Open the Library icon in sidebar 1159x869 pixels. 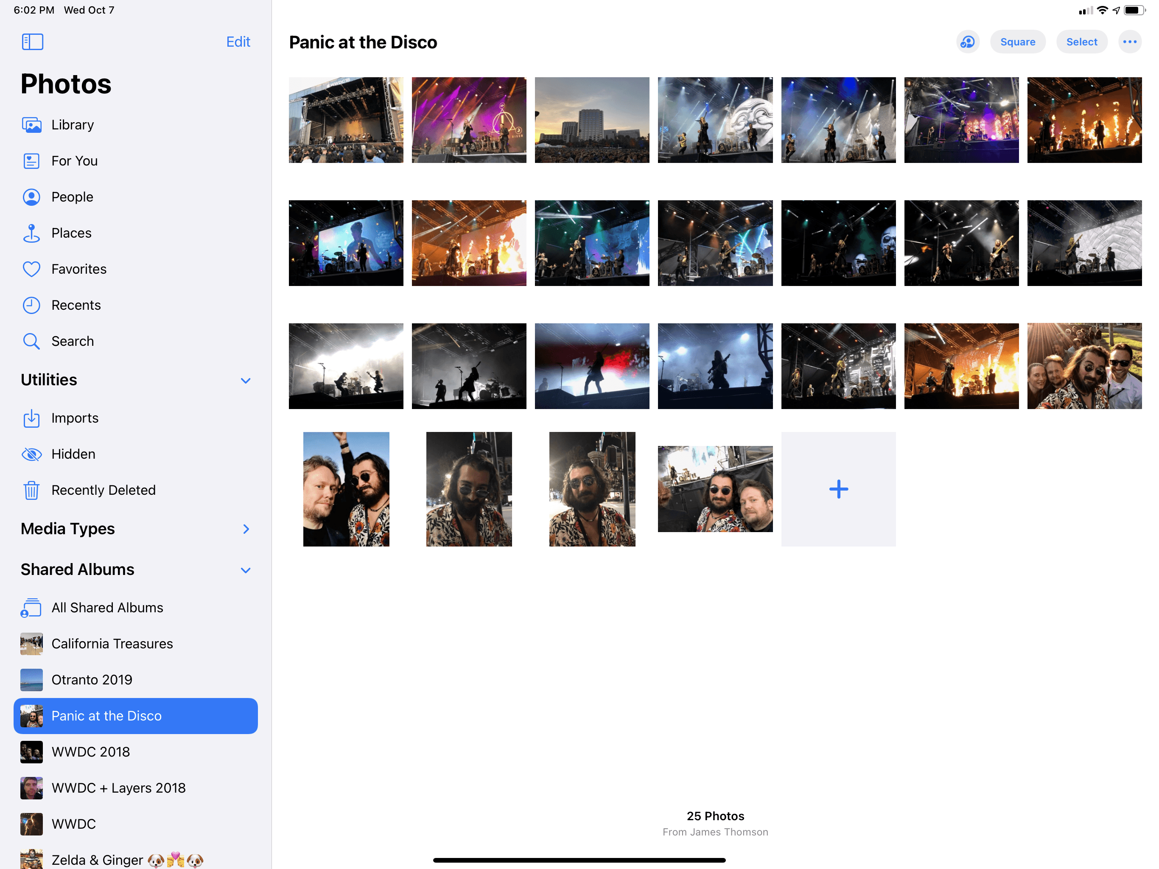31,125
